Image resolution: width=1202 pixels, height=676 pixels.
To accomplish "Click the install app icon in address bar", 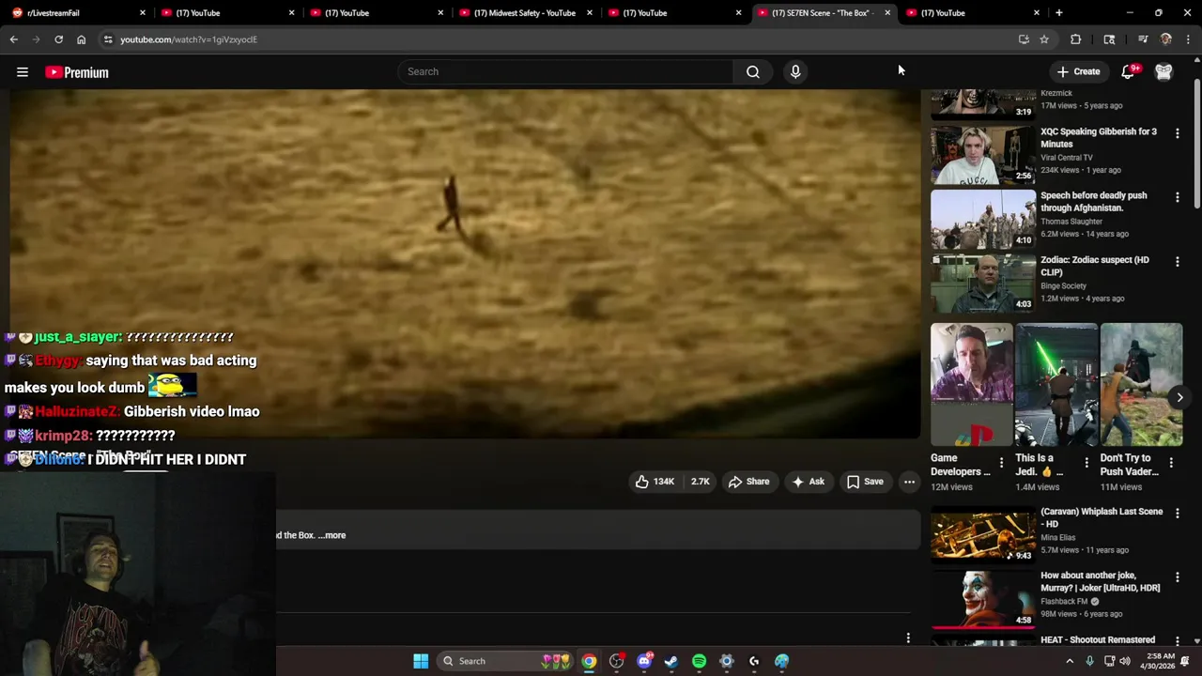I will pos(1024,39).
